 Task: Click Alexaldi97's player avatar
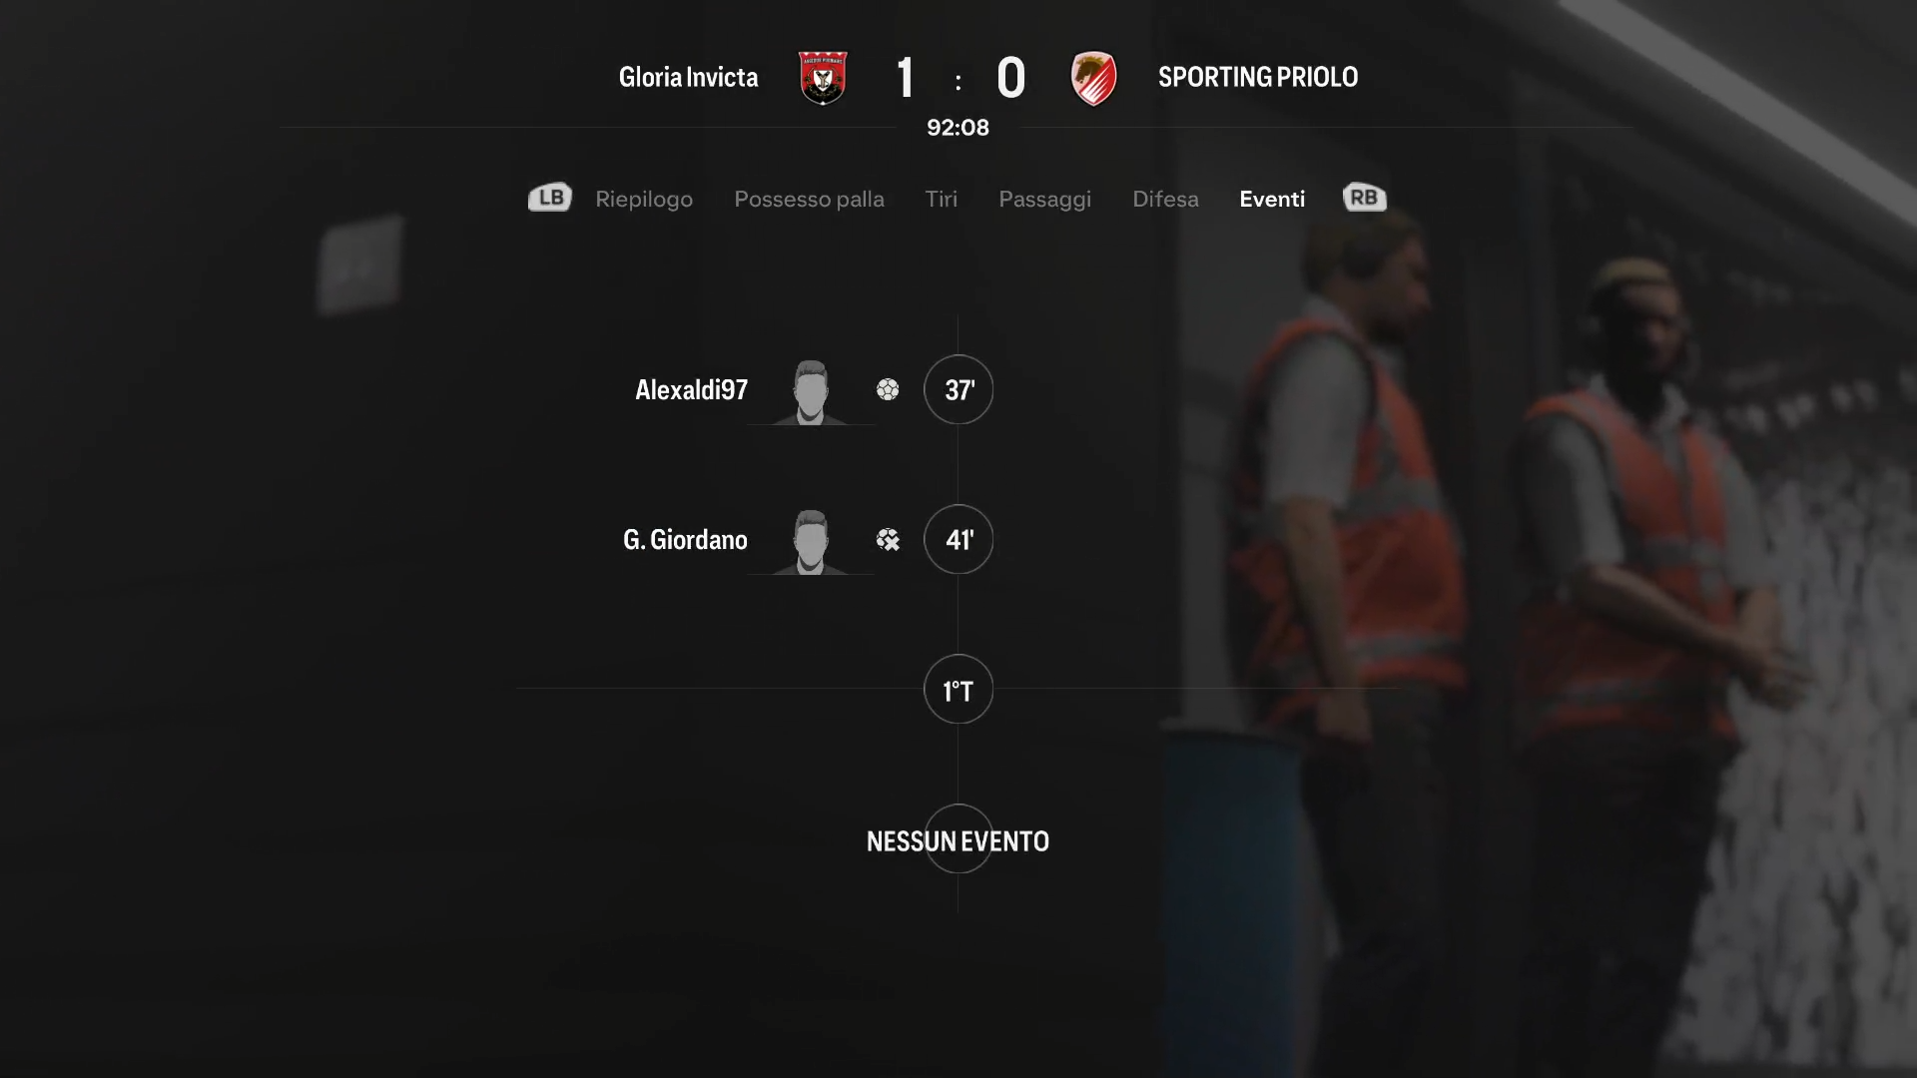click(811, 392)
